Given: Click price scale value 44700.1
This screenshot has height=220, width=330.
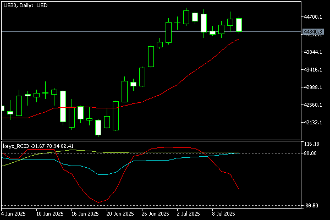Looking at the screenshot, I should tap(313, 17).
